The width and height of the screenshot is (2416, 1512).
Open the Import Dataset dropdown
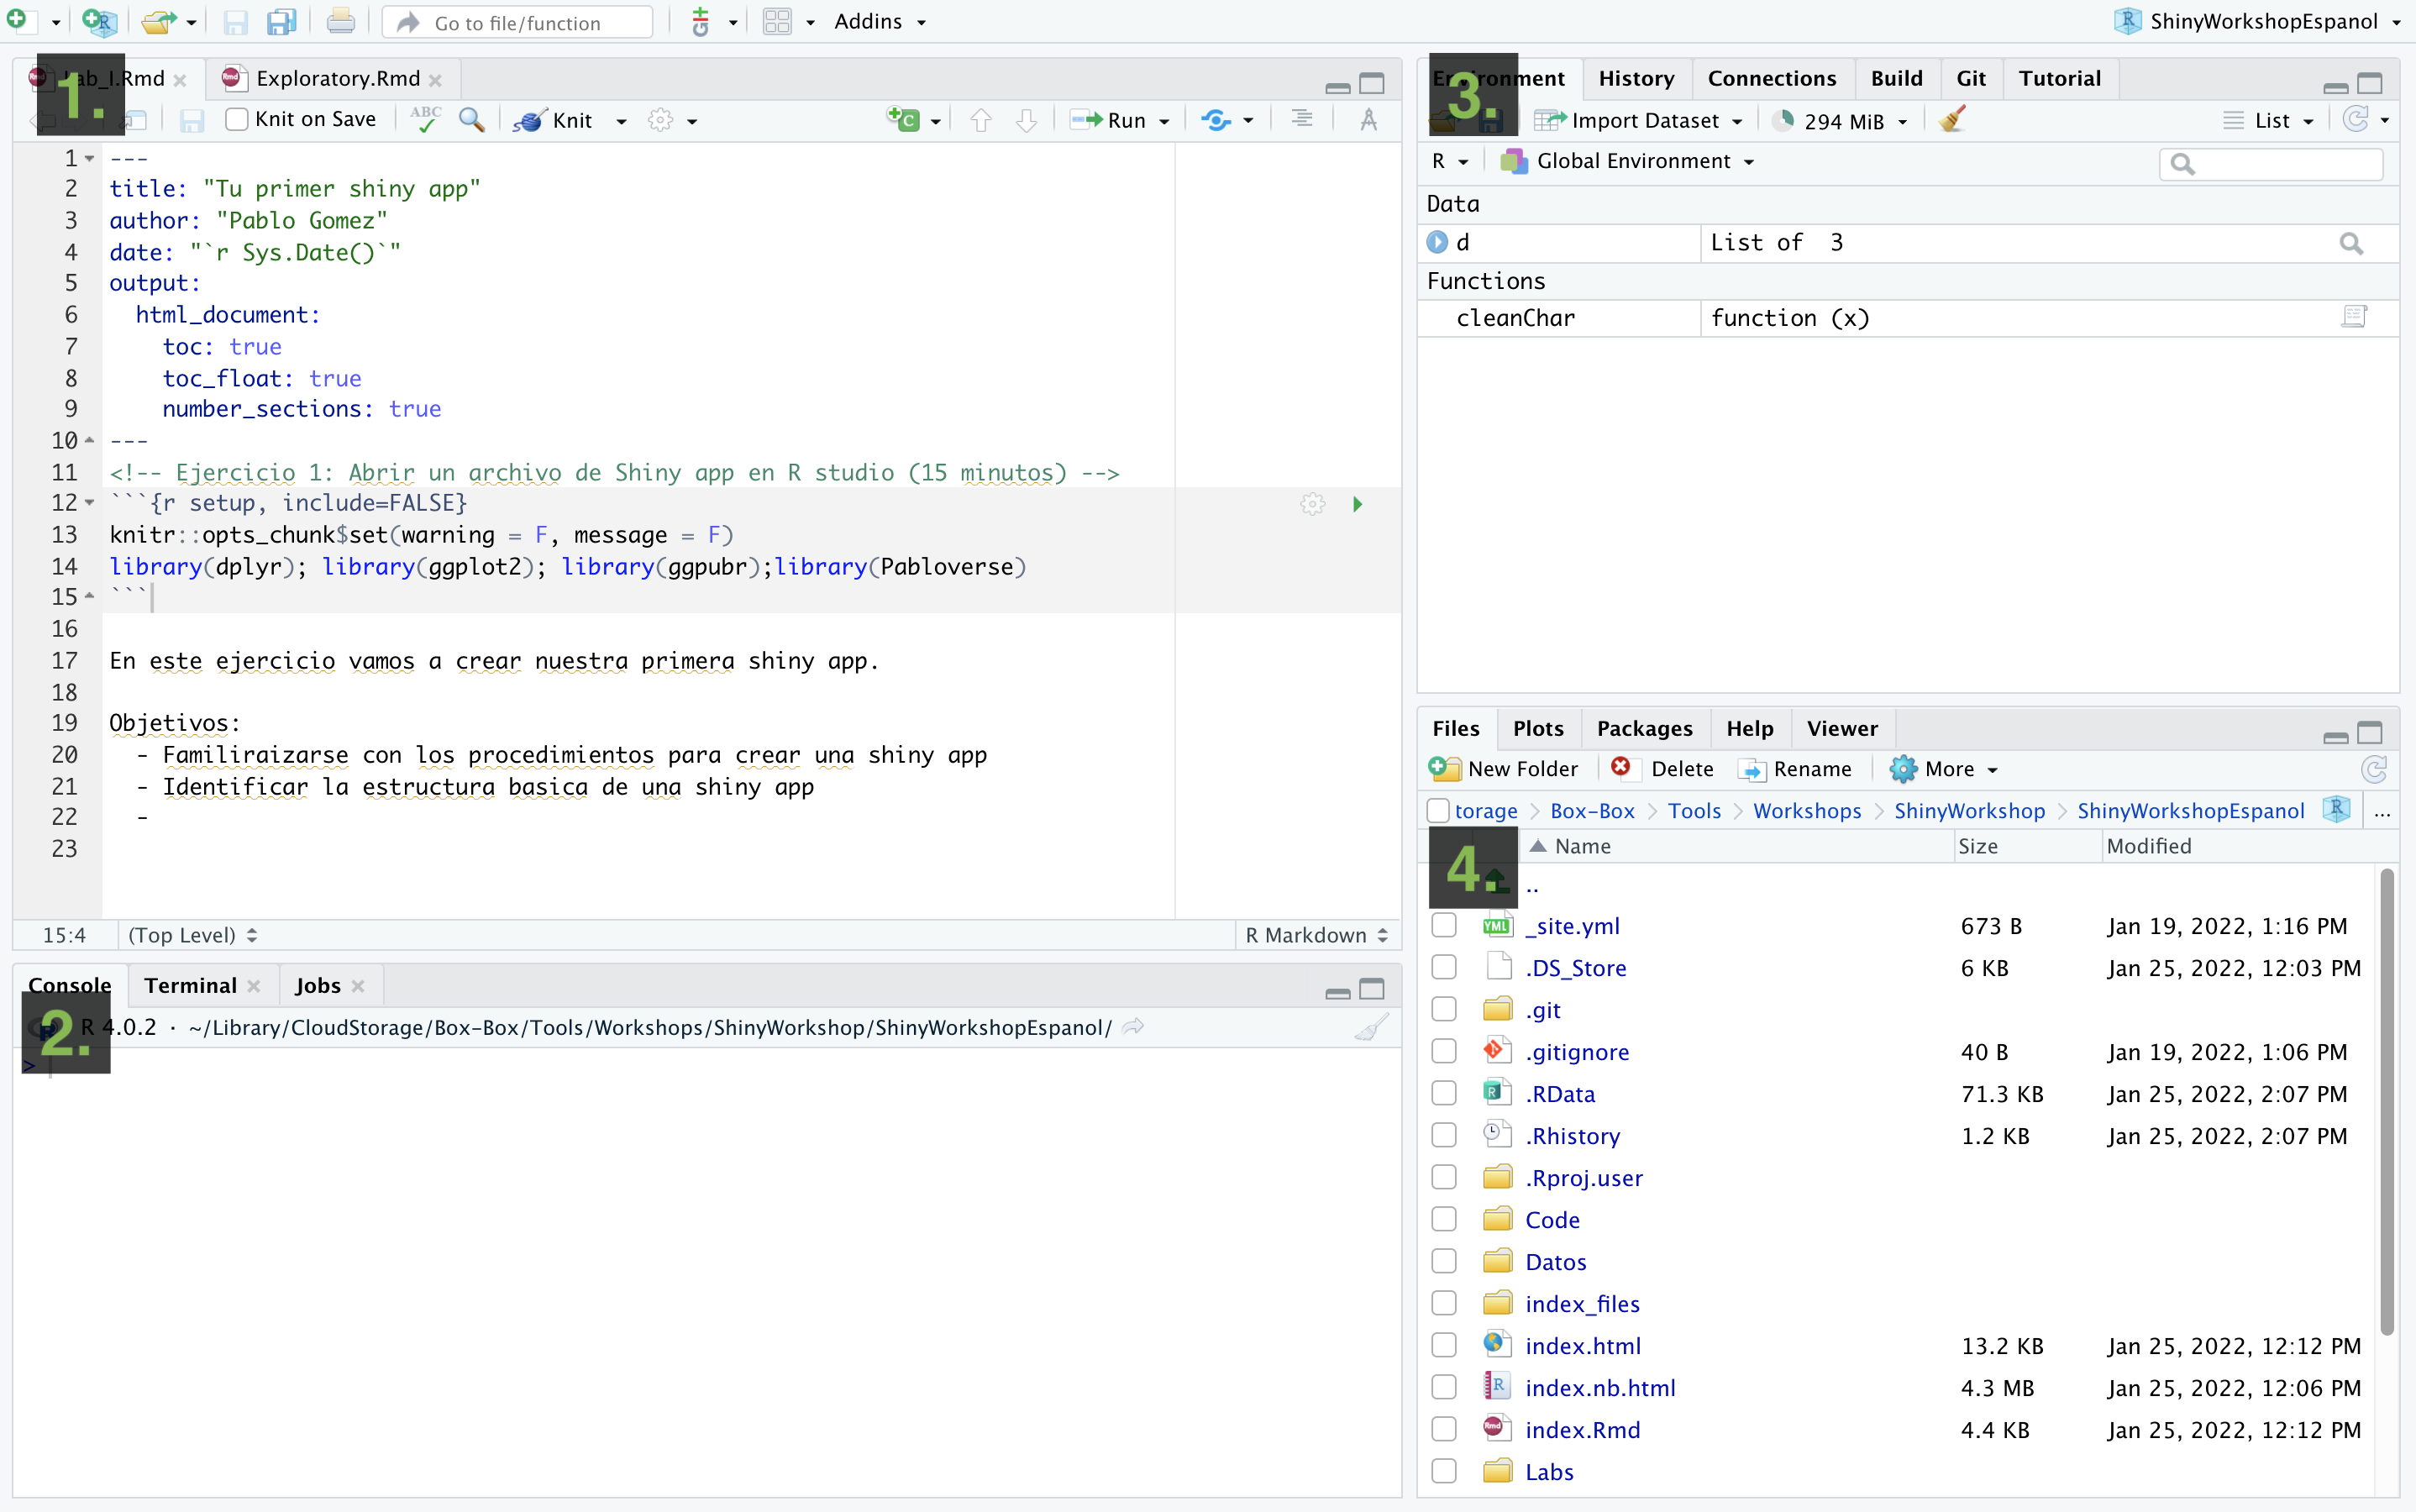1638,121
